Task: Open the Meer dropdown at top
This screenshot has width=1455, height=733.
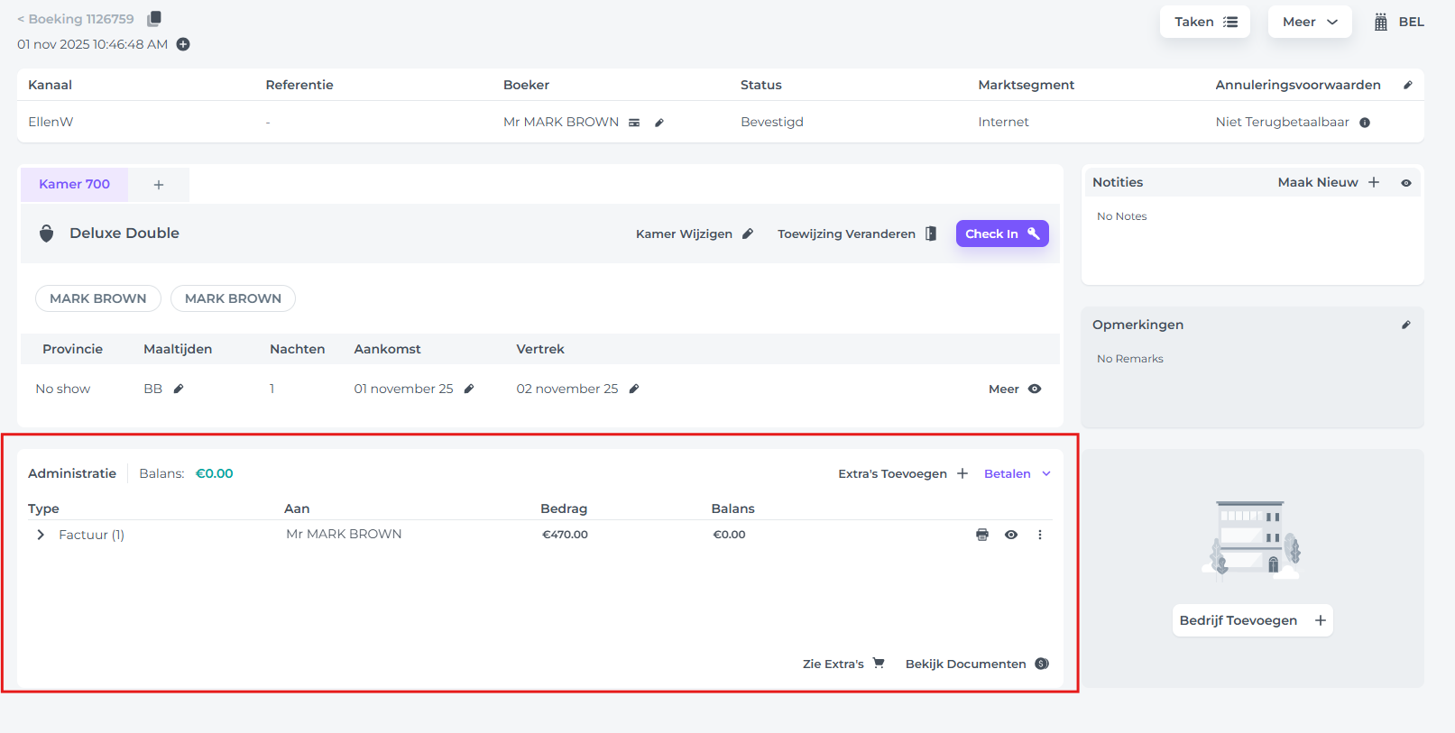Action: coord(1309,22)
